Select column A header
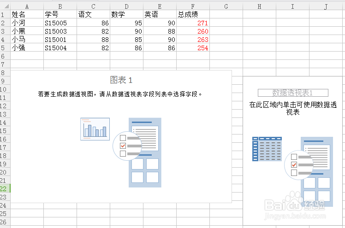 (x=27, y=6)
